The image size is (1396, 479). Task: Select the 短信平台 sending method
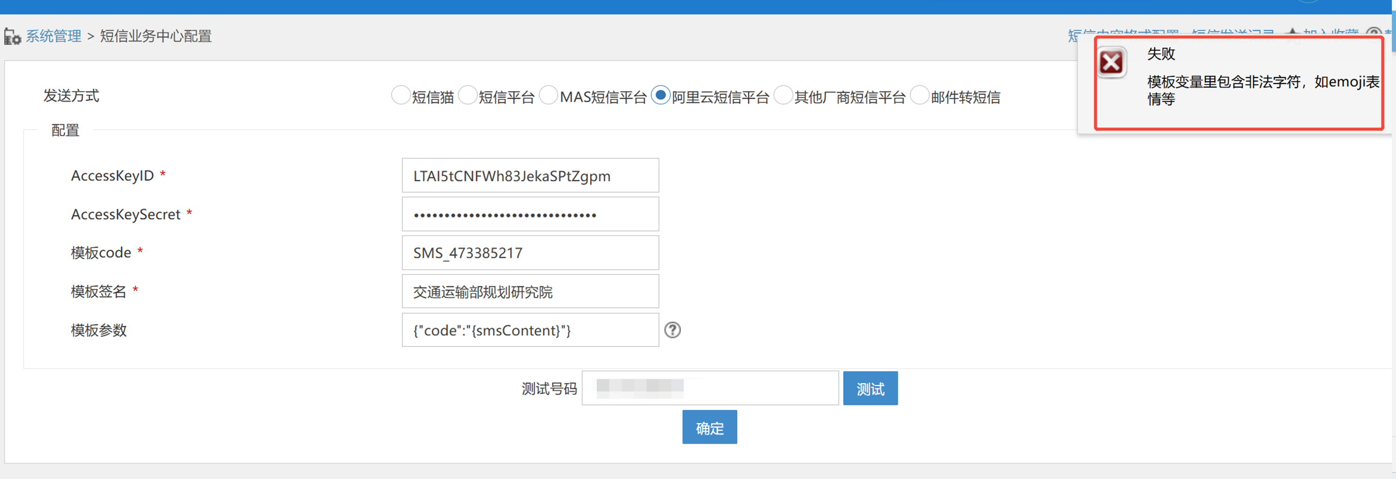[x=468, y=95]
